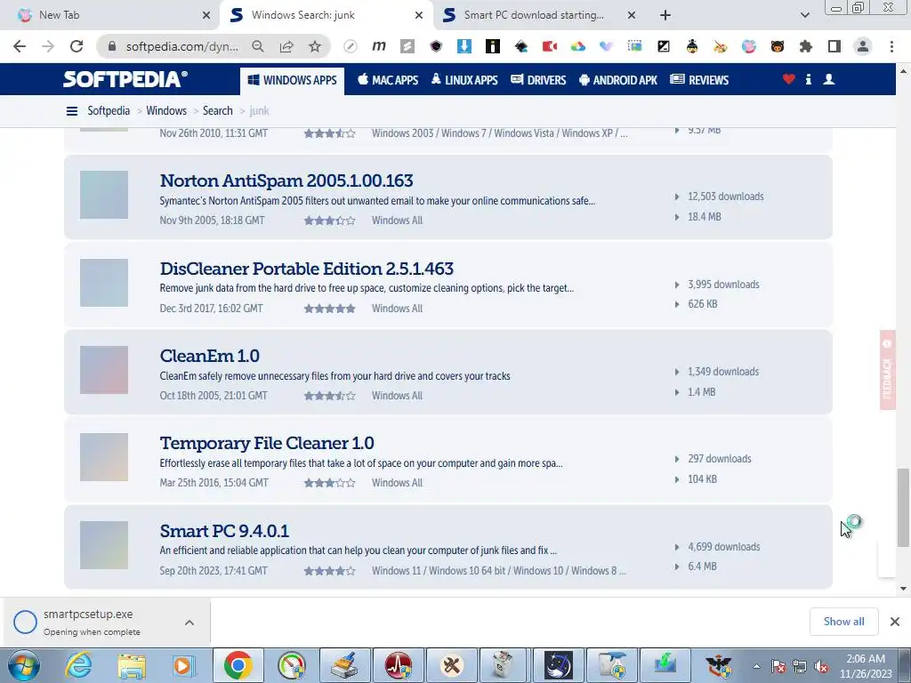911x683 pixels.
Task: Click the '4,699 downloads' text
Action: coord(724,547)
